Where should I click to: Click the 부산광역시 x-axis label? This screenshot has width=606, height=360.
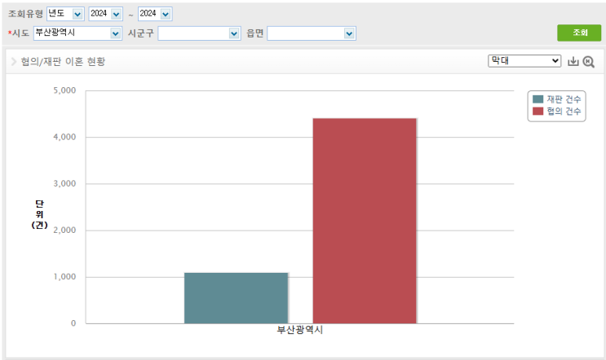coord(300,330)
